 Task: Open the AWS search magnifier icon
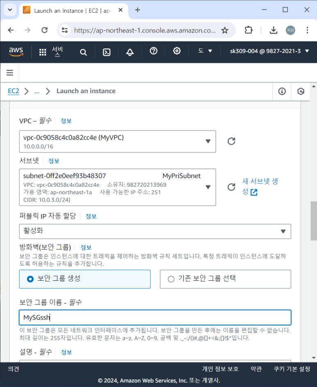point(83,52)
